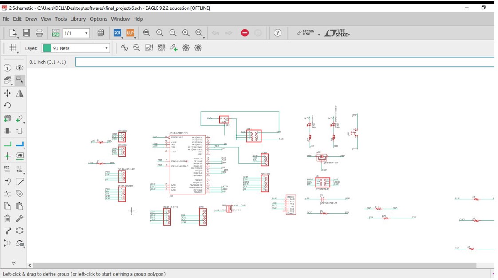
Task: Switch to board with SCH/BRD button
Action: [55, 33]
